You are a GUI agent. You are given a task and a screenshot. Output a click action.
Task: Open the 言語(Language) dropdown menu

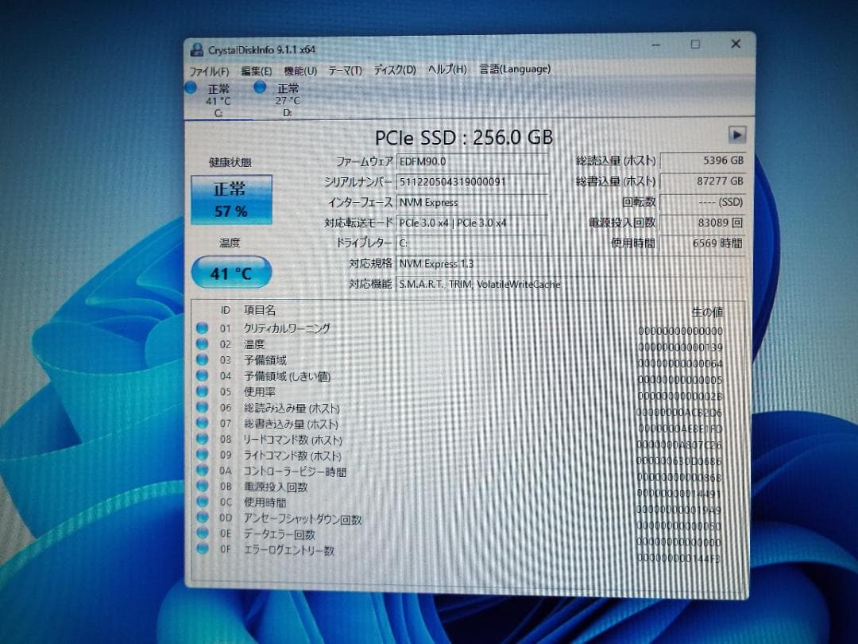click(x=513, y=69)
